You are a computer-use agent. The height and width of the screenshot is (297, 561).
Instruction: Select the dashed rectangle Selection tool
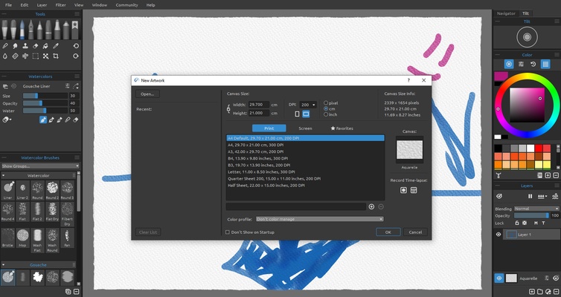[36, 56]
